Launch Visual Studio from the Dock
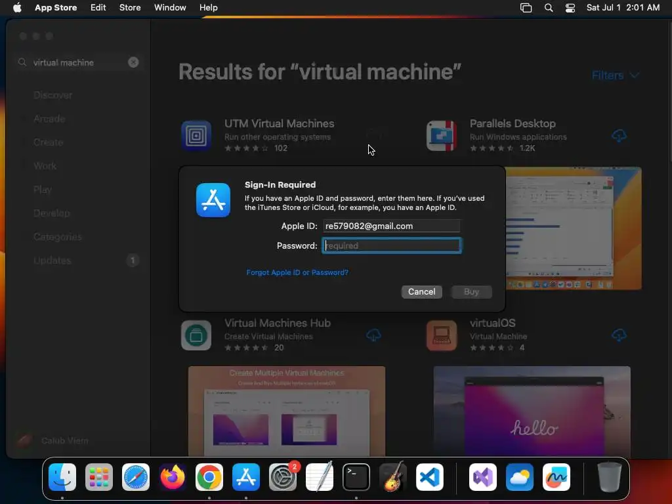 coord(483,477)
